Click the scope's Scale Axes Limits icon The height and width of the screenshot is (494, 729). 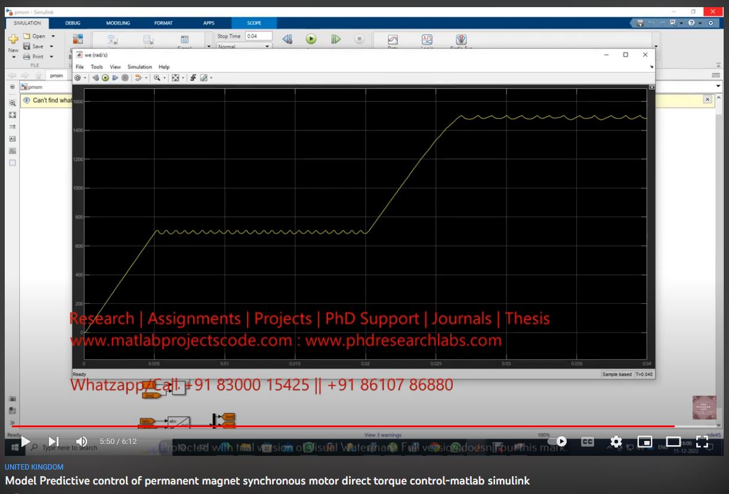(175, 78)
